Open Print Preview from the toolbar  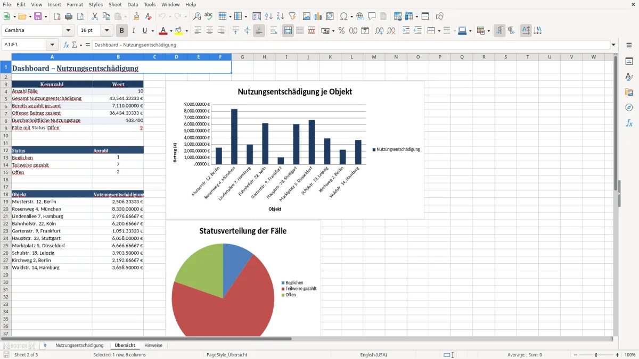tap(80, 16)
